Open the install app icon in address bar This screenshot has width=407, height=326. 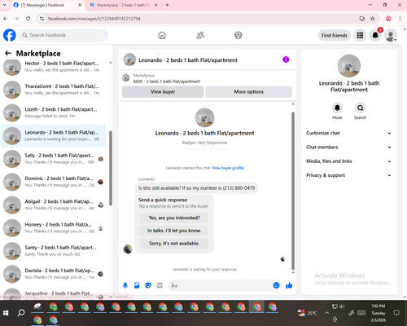tap(362, 19)
